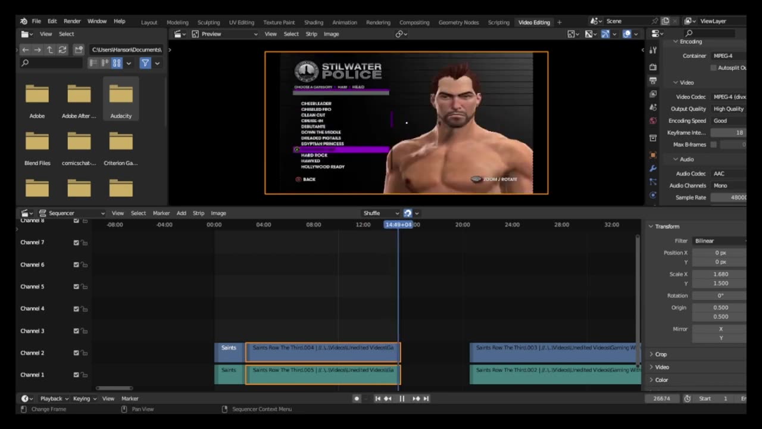762x429 pixels.
Task: Open the Video Codec dropdown
Action: coord(728,97)
